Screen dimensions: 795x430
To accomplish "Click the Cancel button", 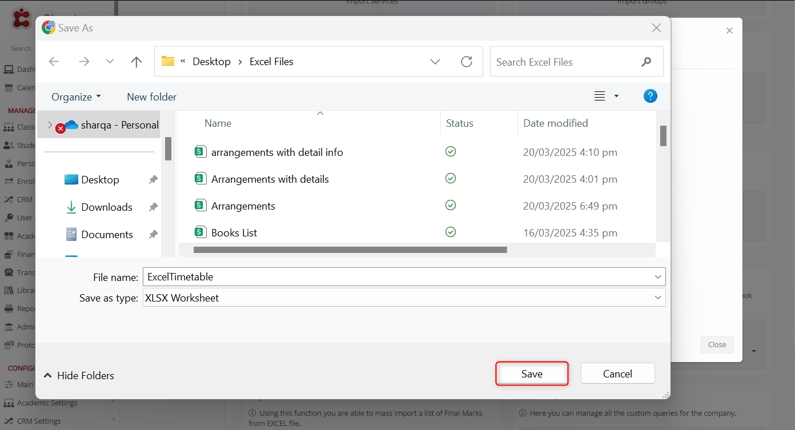I will 617,373.
